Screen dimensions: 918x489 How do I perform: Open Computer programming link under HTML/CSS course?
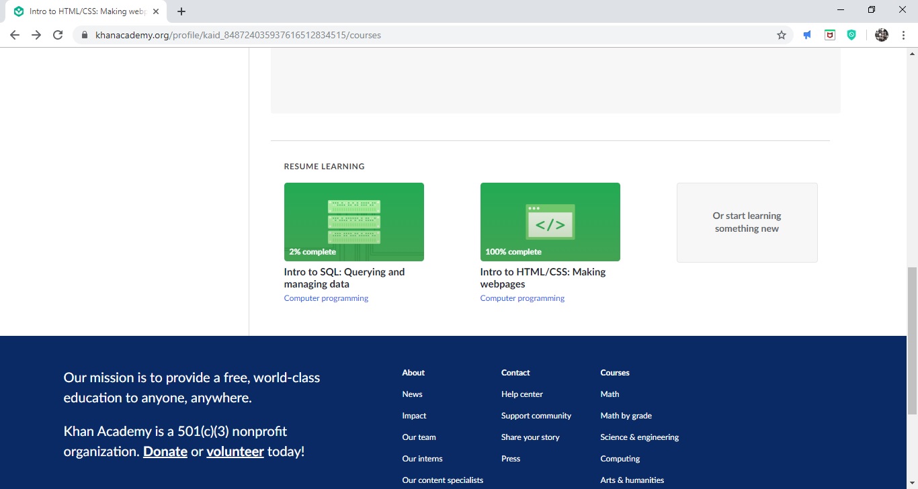click(522, 298)
